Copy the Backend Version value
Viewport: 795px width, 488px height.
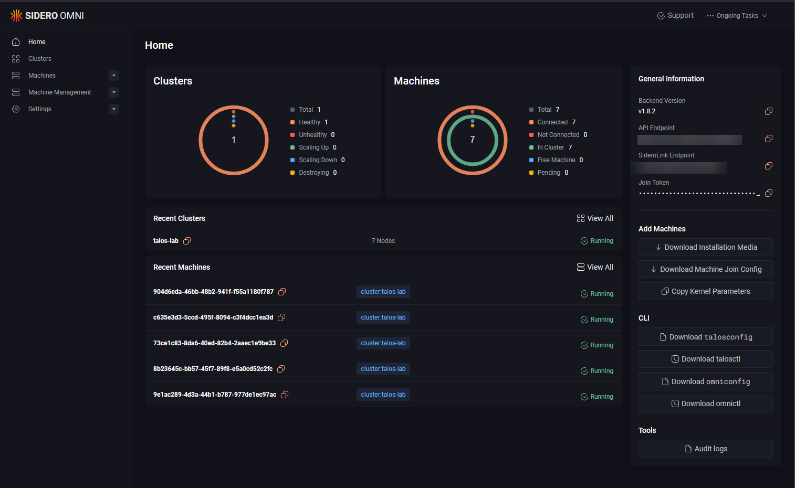coord(769,111)
